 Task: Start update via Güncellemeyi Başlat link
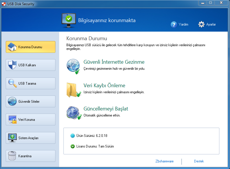coord(106,109)
